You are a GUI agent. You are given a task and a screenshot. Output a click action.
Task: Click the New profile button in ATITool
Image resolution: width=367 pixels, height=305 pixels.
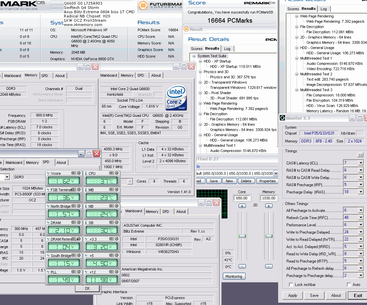click(x=229, y=181)
